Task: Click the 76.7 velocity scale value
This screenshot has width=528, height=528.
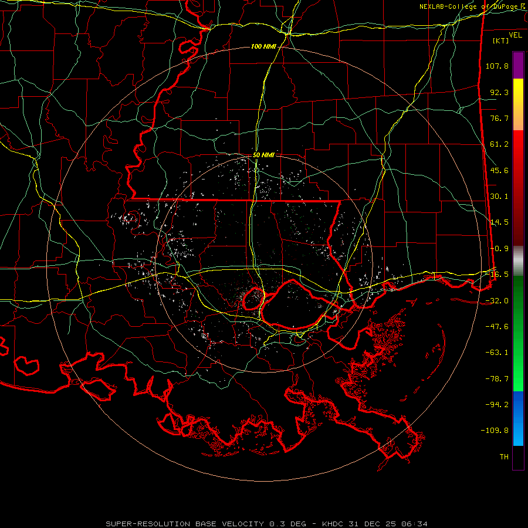Action: point(499,118)
